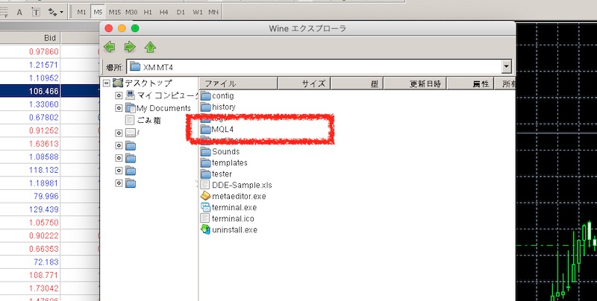Collapse the デスクトップ tree node

pos(107,83)
